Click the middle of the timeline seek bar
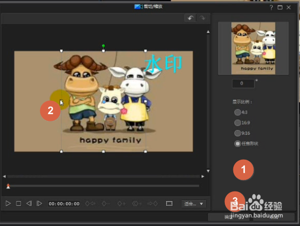 point(104,186)
